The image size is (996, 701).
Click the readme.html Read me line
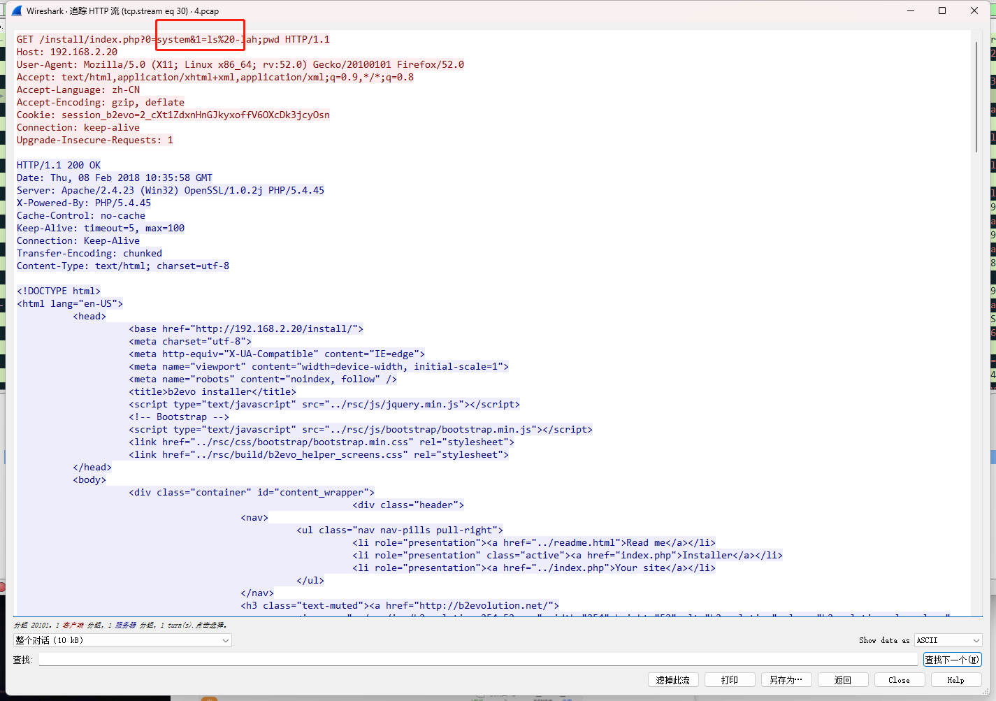(534, 542)
